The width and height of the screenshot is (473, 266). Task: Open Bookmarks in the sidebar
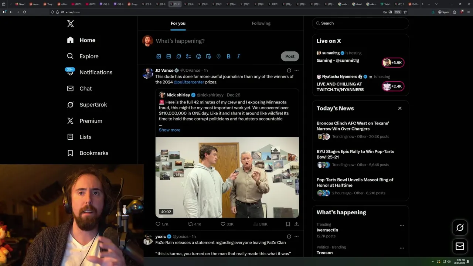click(x=88, y=153)
